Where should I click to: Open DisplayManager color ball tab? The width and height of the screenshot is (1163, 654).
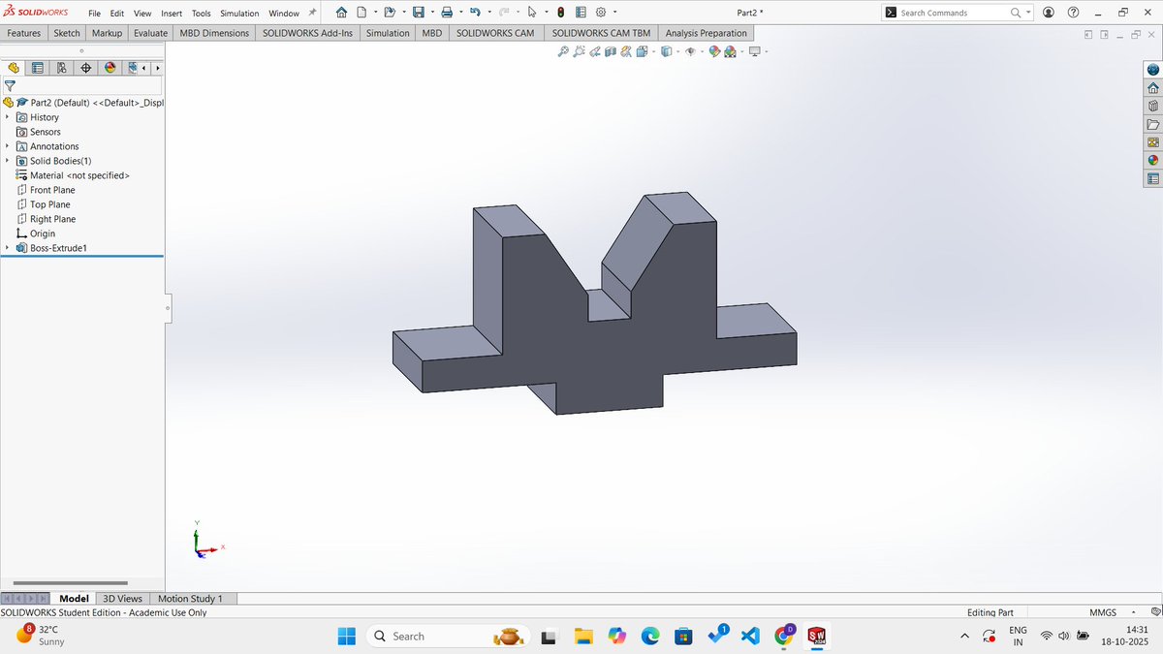[x=110, y=68]
